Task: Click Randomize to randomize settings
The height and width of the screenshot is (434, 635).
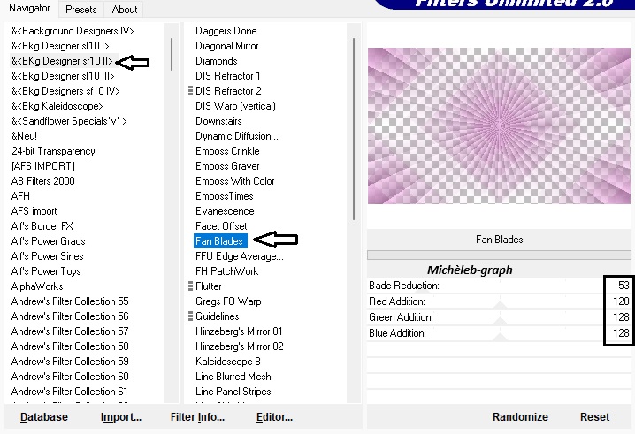Action: point(520,417)
